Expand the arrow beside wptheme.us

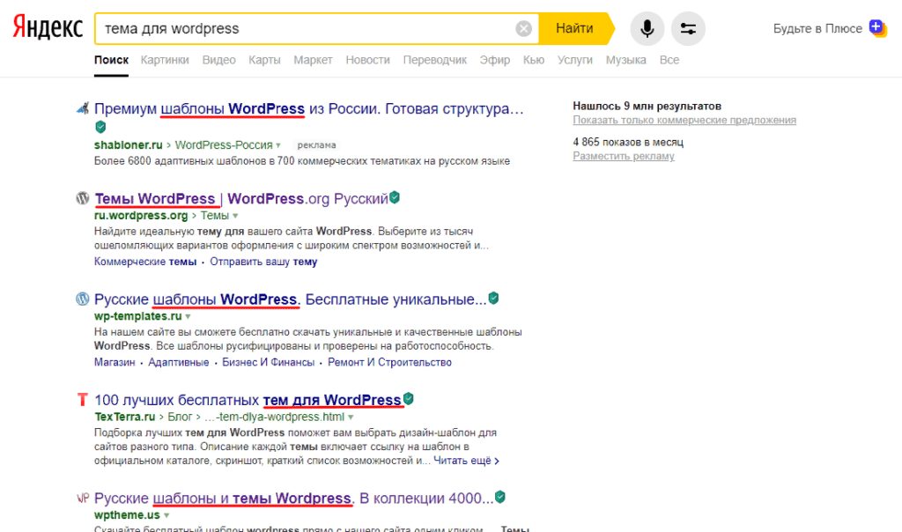click(166, 516)
